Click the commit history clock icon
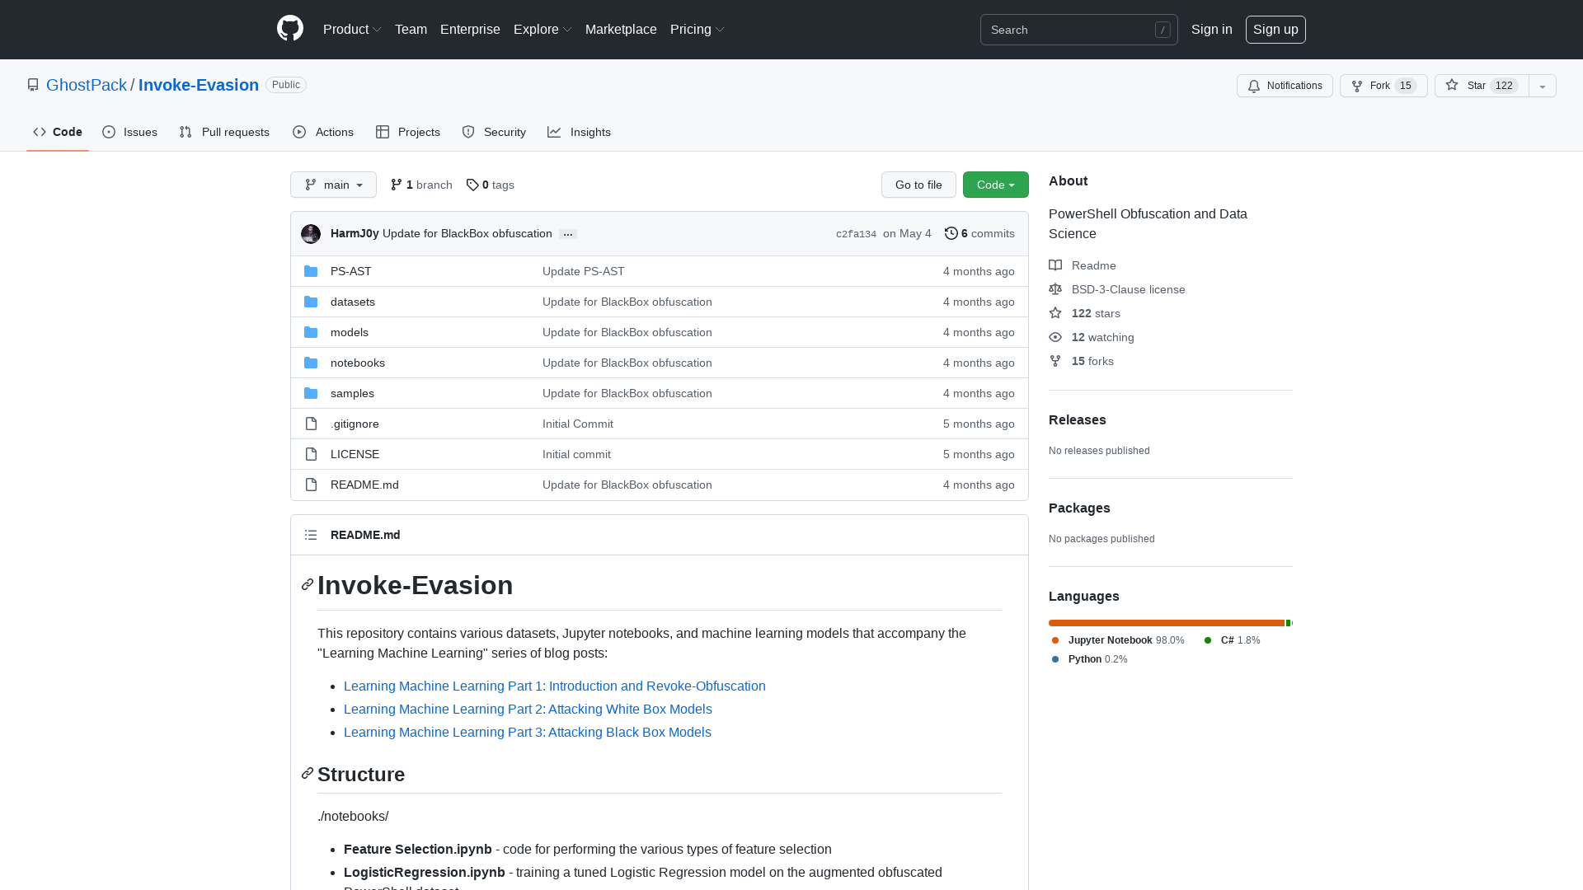1583x890 pixels. (x=951, y=233)
